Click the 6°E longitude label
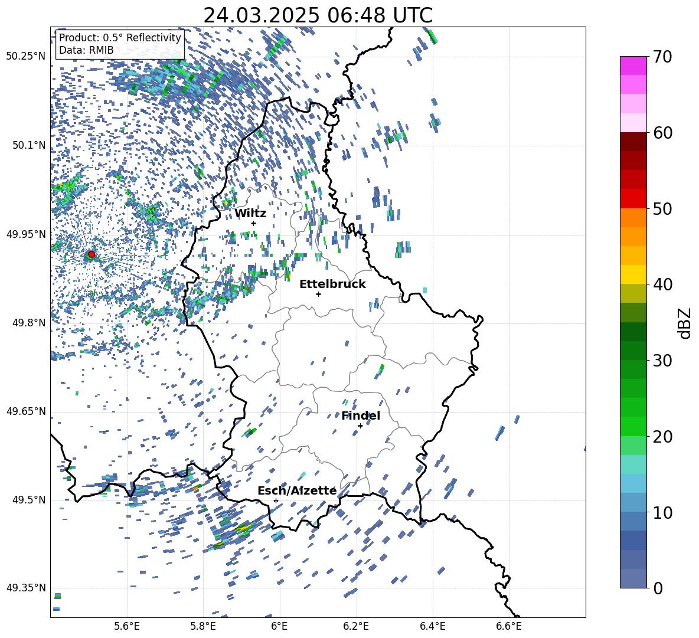The image size is (699, 638). [x=279, y=626]
